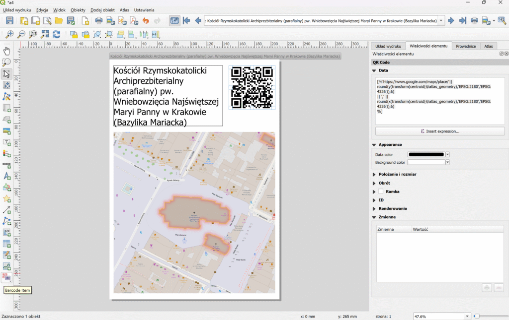The height and width of the screenshot is (320, 509).
Task: Click the Pan layout hand tool
Action: tap(7, 51)
